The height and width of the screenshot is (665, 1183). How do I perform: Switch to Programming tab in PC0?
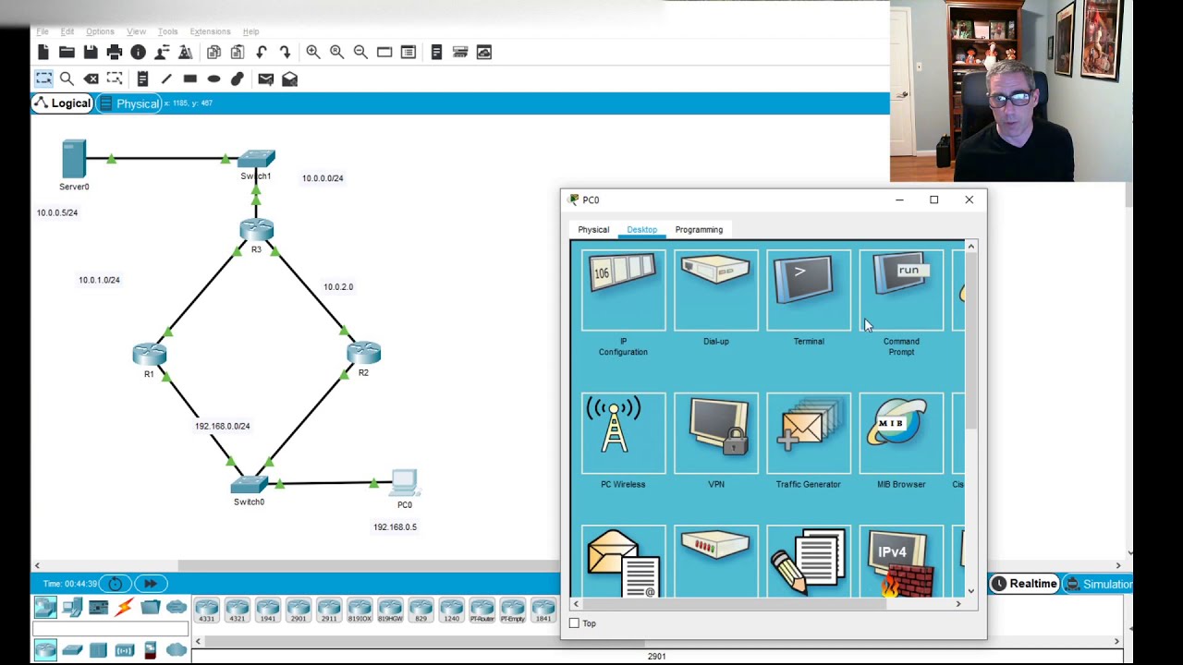(699, 230)
